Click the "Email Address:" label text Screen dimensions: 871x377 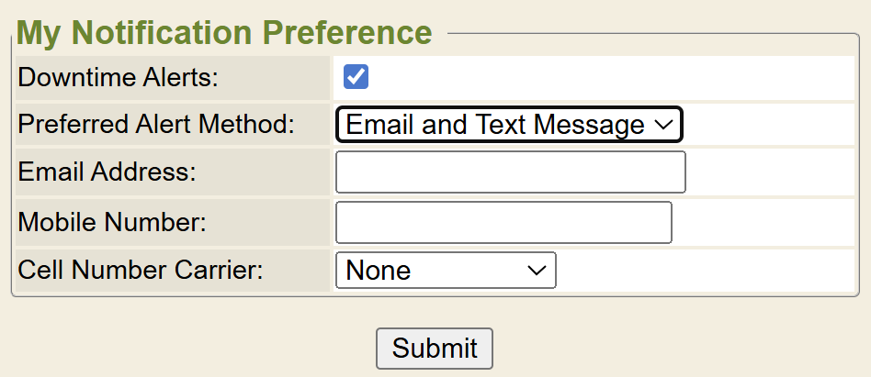click(107, 172)
